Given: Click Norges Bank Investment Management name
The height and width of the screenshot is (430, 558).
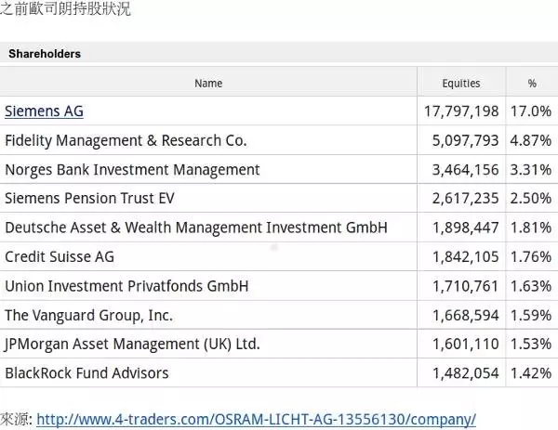Looking at the screenshot, I should 132,170.
